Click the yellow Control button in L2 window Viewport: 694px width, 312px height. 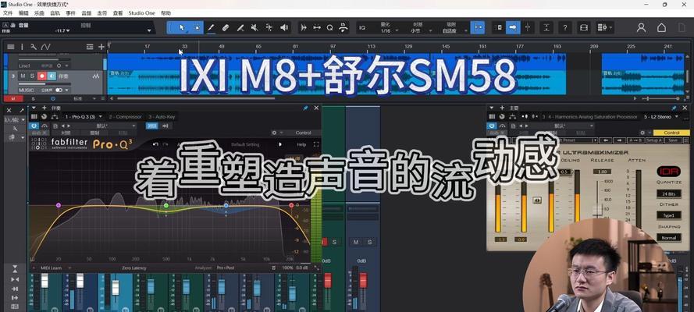(x=671, y=133)
